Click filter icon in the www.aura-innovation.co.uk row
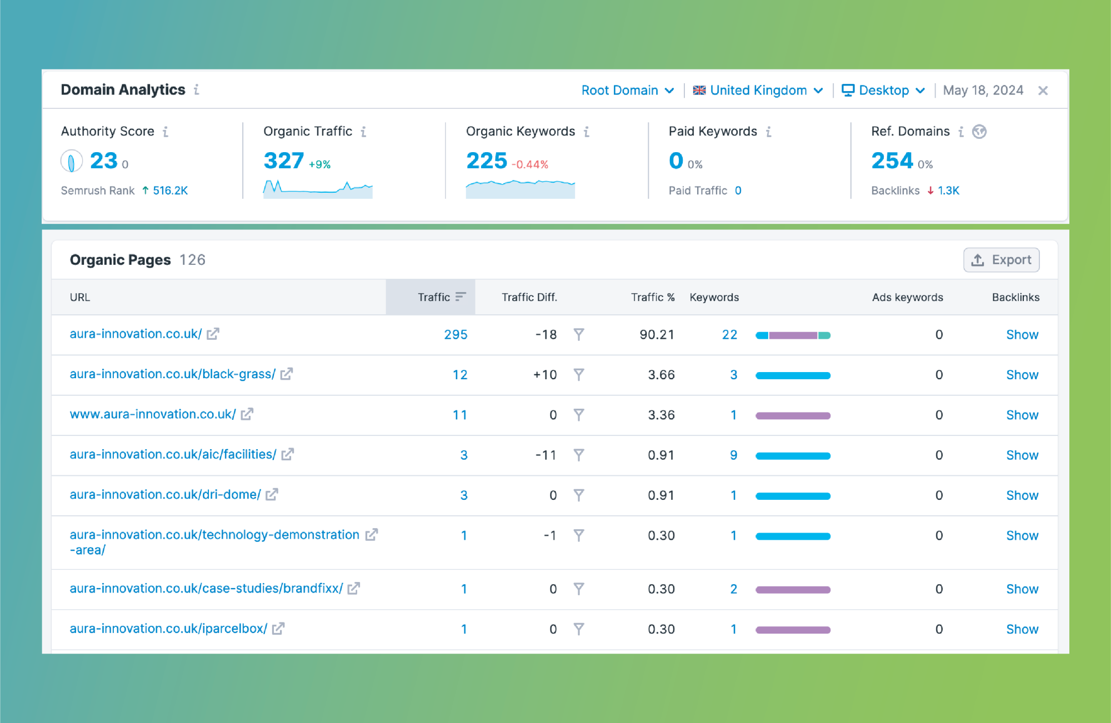1111x723 pixels. click(x=579, y=415)
